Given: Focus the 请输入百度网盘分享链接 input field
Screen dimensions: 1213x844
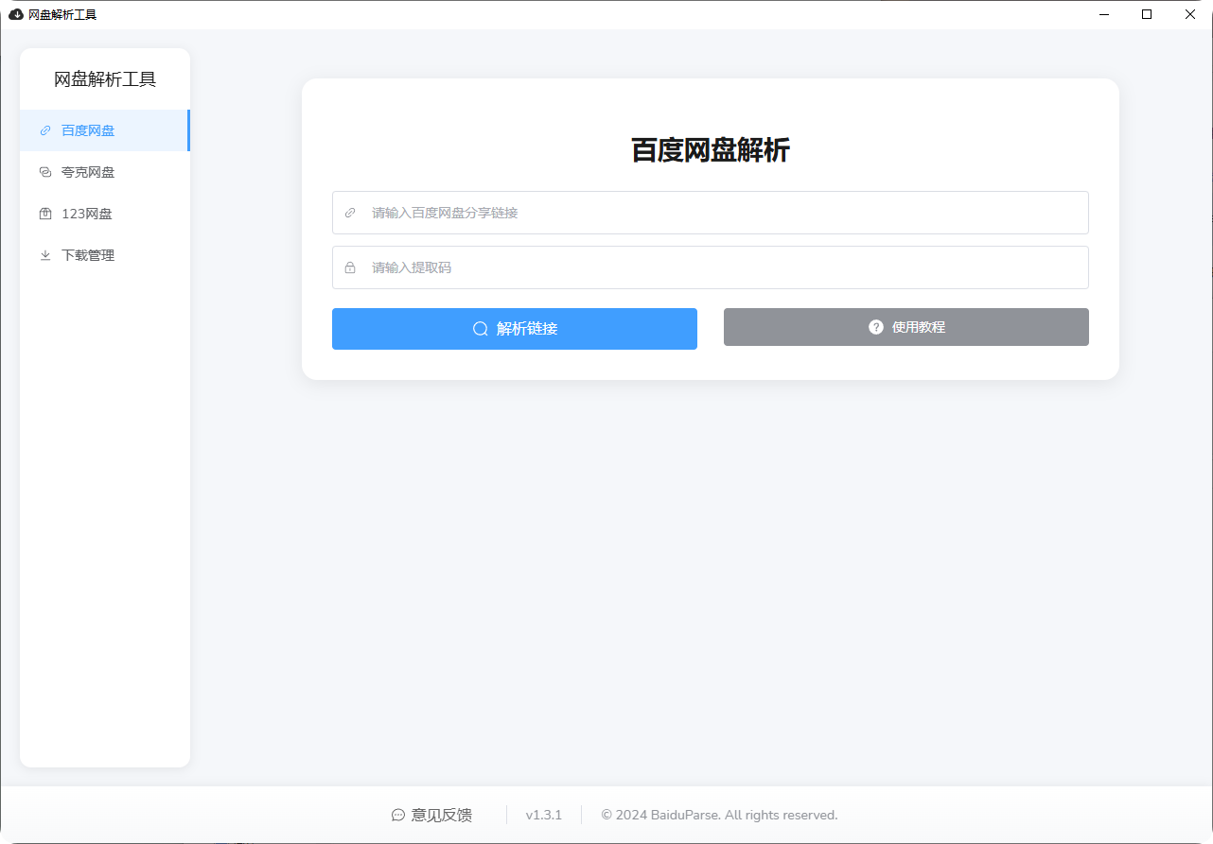Looking at the screenshot, I should click(x=710, y=213).
